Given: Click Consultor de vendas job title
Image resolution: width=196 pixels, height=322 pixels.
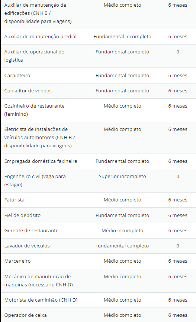Looking at the screenshot, I should tap(28, 91).
